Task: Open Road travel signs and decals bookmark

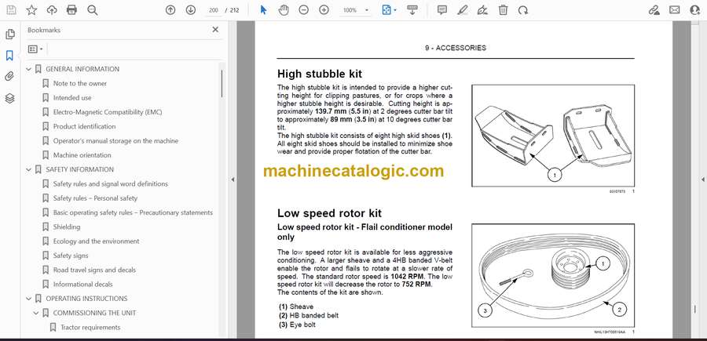Action: (94, 270)
